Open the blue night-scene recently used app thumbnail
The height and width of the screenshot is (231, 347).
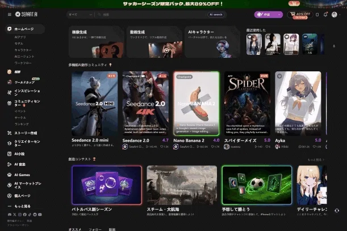pos(310,44)
